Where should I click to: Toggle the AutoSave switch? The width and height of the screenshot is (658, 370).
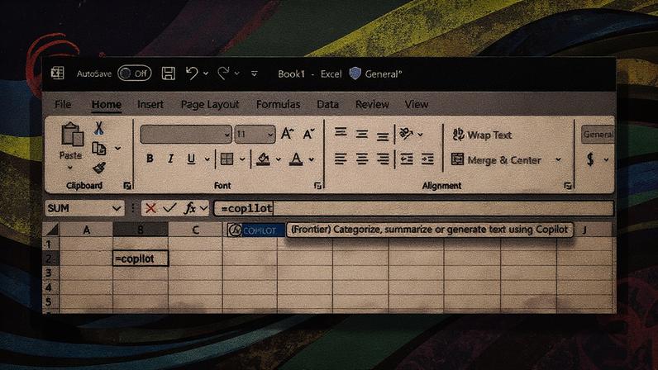(x=134, y=74)
